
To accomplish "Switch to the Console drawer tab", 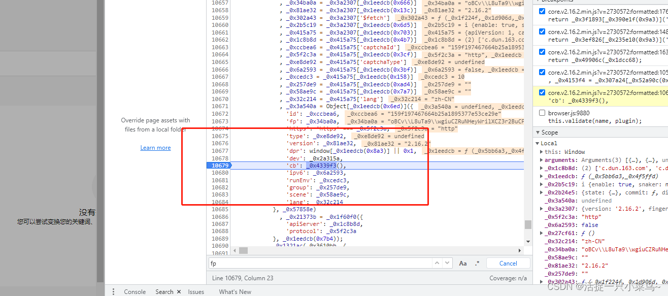I will point(135,292).
